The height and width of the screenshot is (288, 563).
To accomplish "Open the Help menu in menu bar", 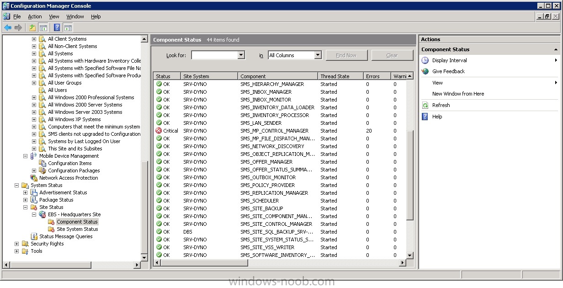I will (96, 16).
